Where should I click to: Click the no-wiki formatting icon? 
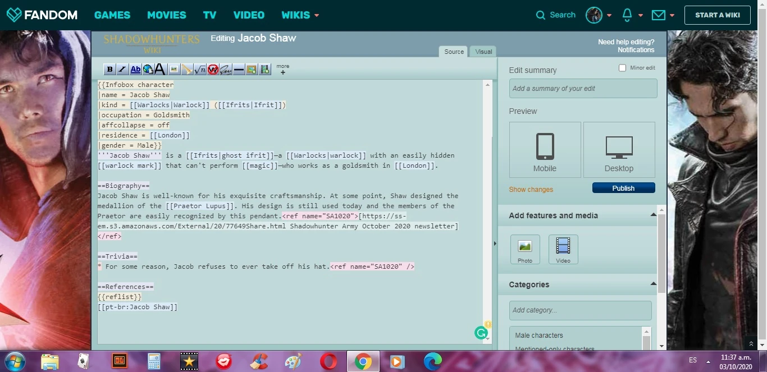pyautogui.click(x=213, y=70)
